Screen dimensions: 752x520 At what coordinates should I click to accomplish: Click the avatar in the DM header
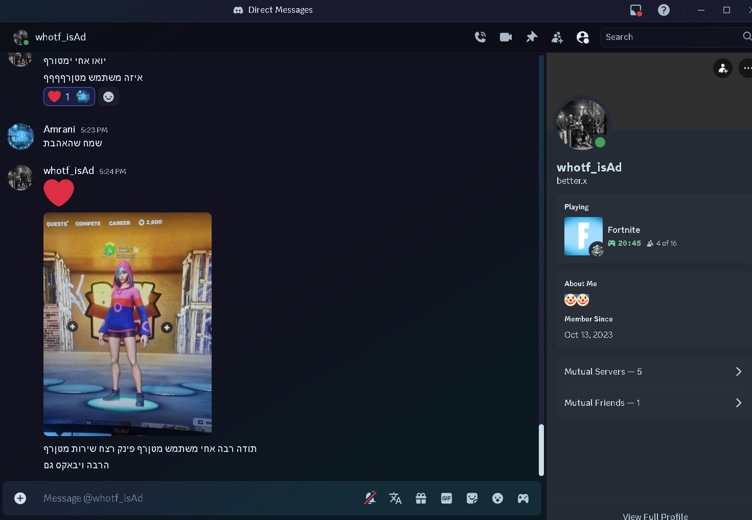[x=20, y=37]
